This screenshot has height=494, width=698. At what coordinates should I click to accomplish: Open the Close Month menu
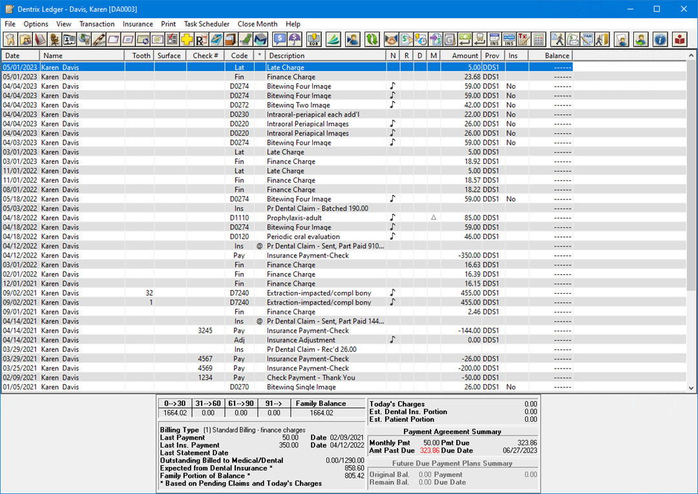257,24
